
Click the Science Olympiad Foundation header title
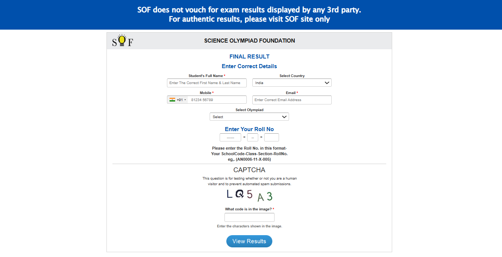249,41
